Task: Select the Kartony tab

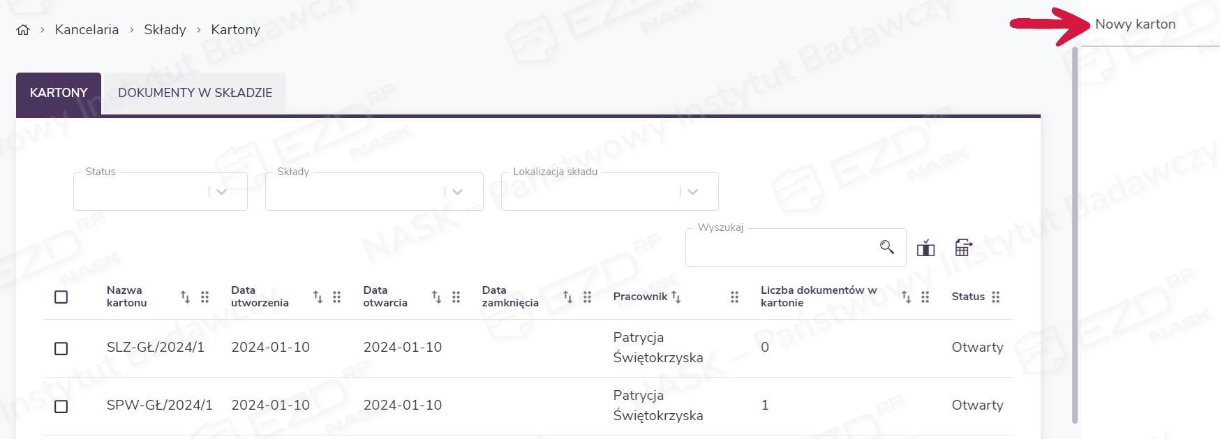Action: point(59,93)
